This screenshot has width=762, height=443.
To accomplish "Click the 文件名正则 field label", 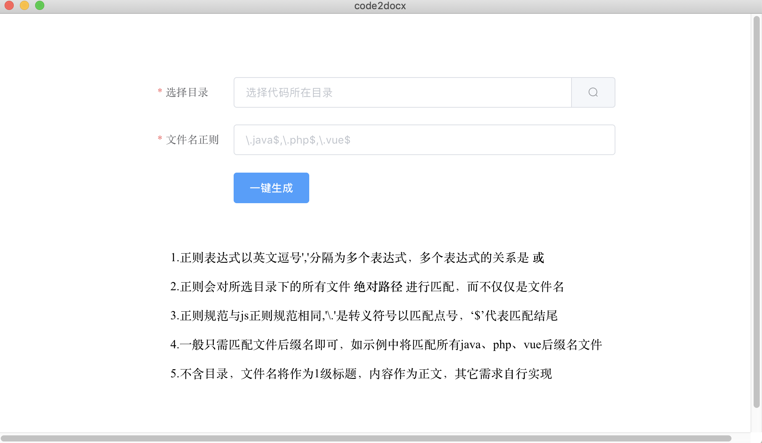I will click(192, 140).
